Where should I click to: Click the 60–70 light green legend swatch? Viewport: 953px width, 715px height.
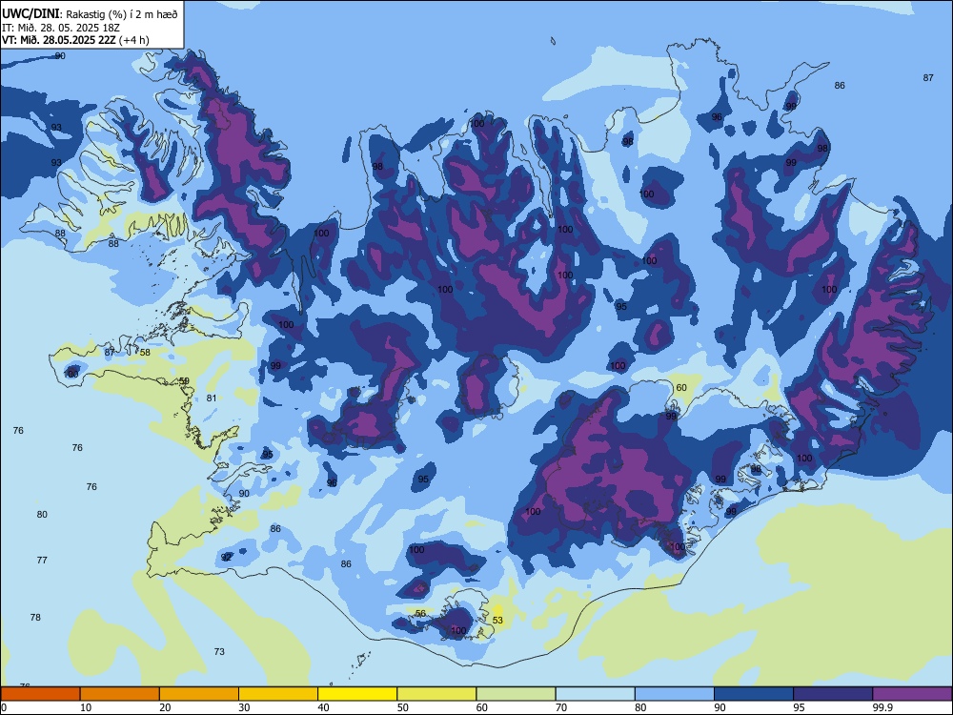pos(516,694)
